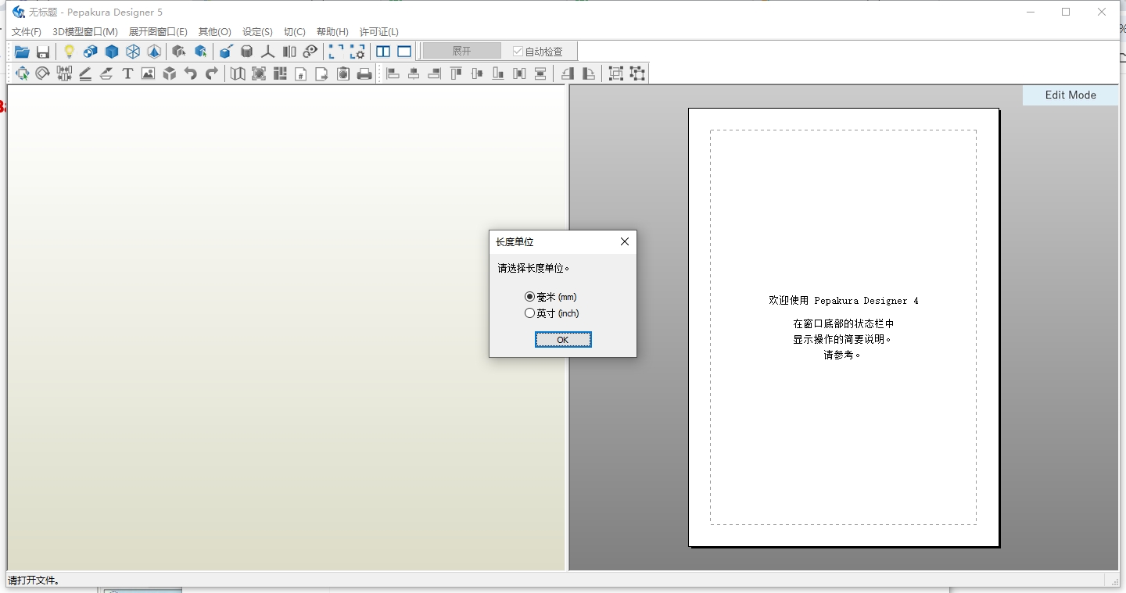Click the printer icon in toolbar
Image resolution: width=1126 pixels, height=593 pixels.
364,73
